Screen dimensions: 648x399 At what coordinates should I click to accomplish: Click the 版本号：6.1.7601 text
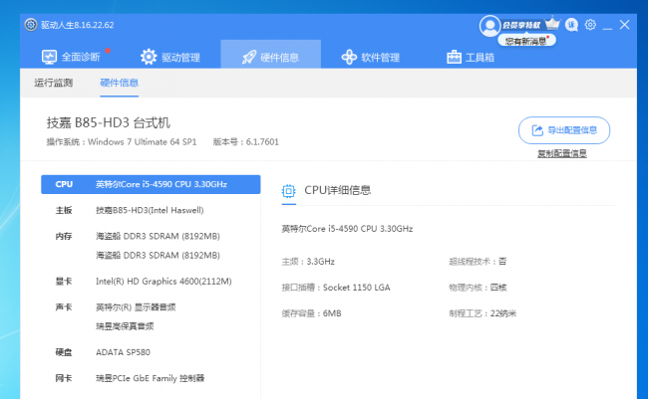[246, 142]
